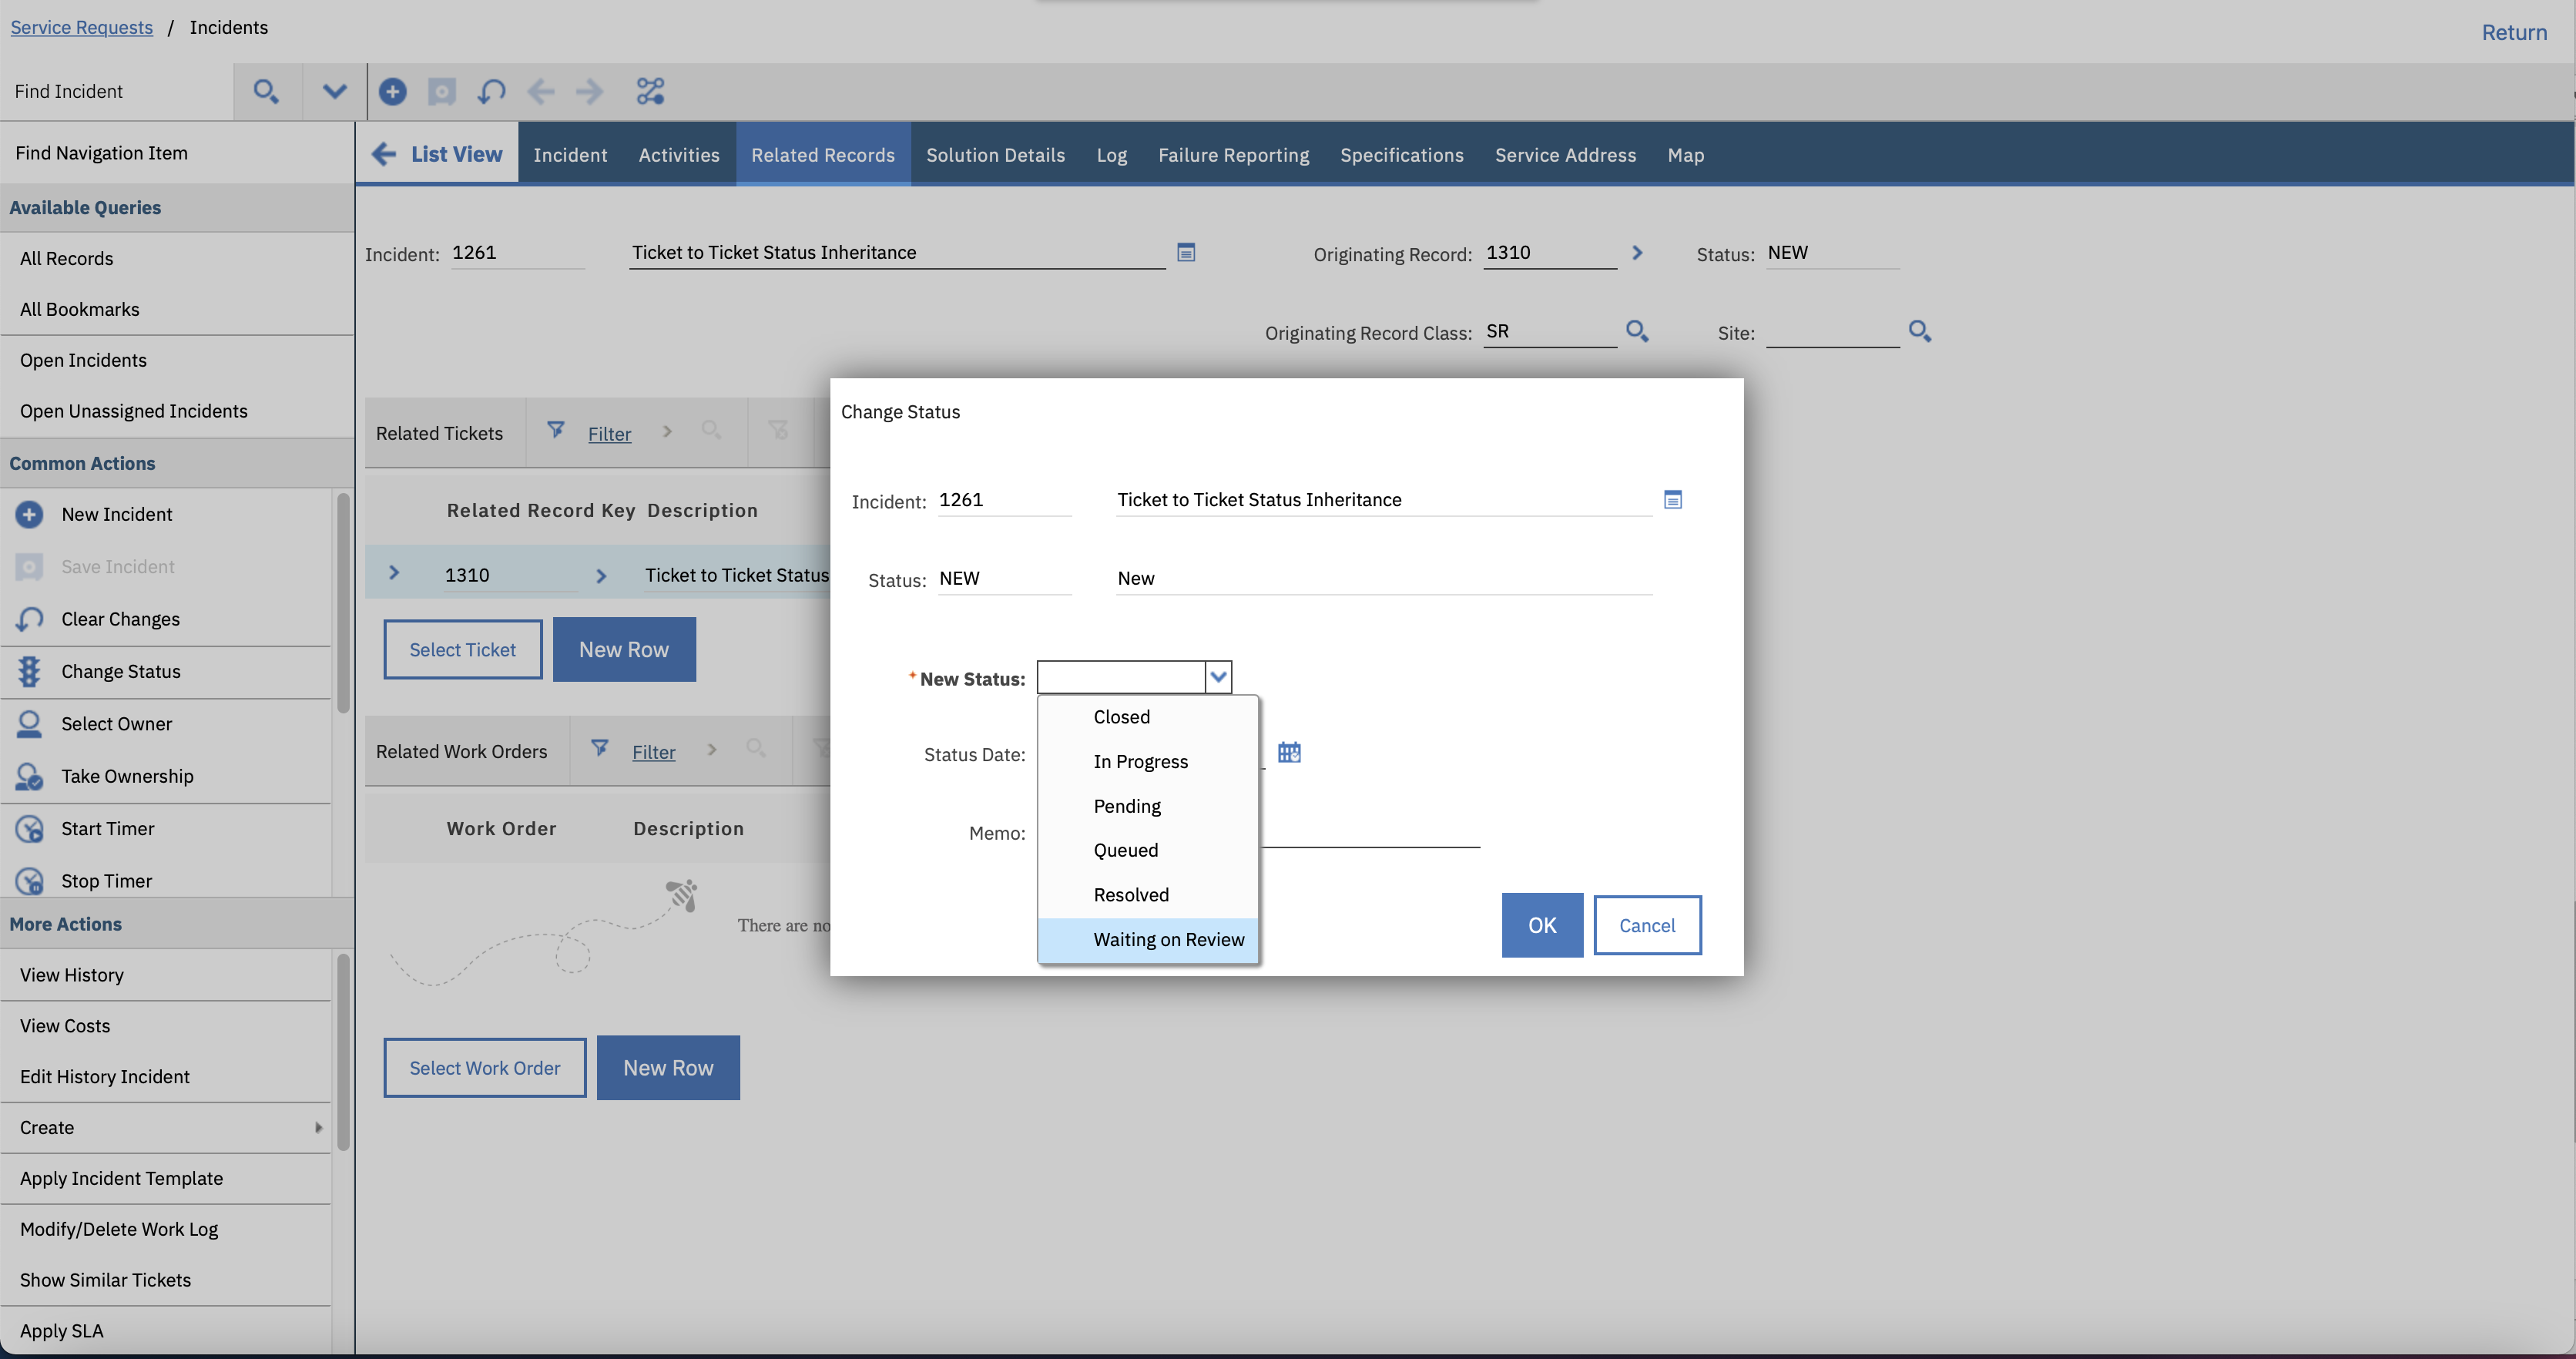Click the Site field lookup magnifier
The width and height of the screenshot is (2576, 1359).
(x=1919, y=331)
